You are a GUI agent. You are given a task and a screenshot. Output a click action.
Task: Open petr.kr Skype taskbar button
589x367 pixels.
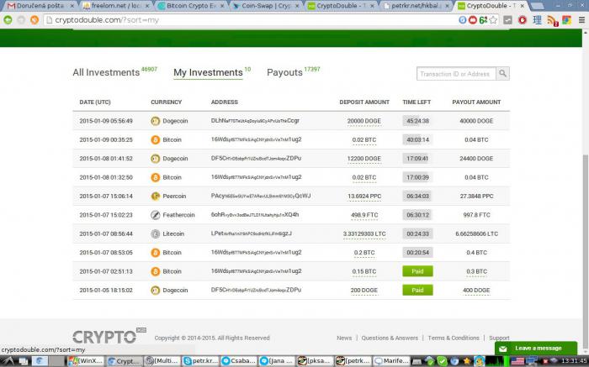click(200, 361)
